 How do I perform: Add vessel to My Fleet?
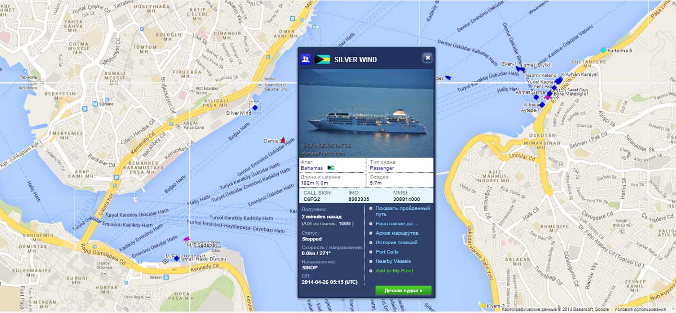click(x=394, y=270)
